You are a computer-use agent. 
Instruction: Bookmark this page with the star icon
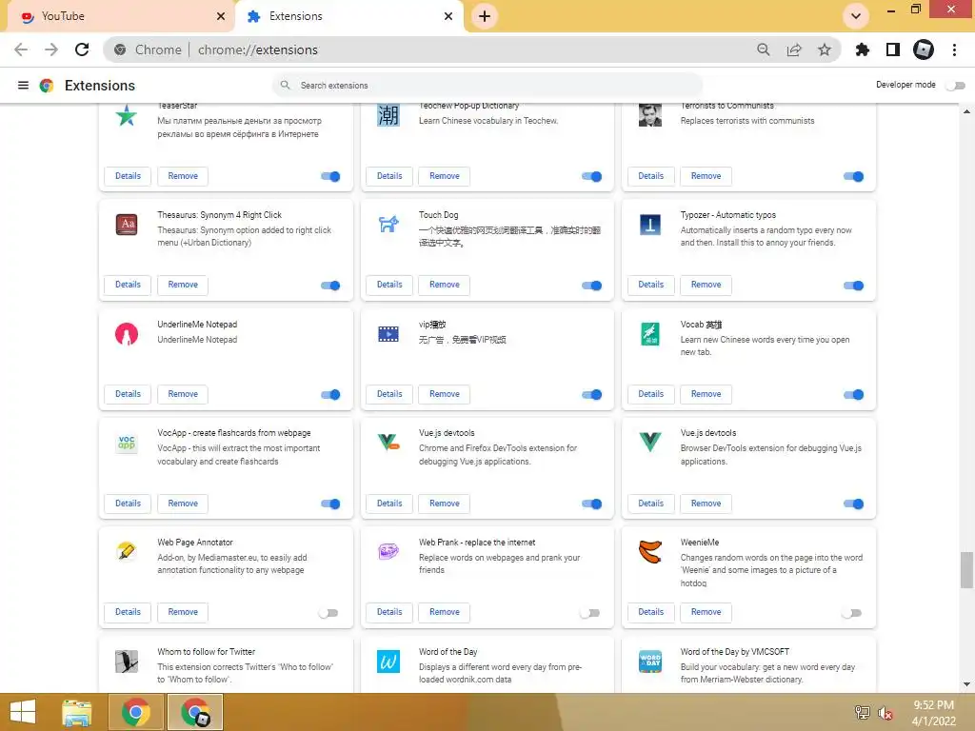[825, 49]
